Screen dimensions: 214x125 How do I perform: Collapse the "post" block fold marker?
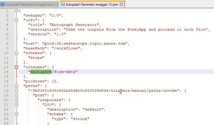(x=16, y=95)
